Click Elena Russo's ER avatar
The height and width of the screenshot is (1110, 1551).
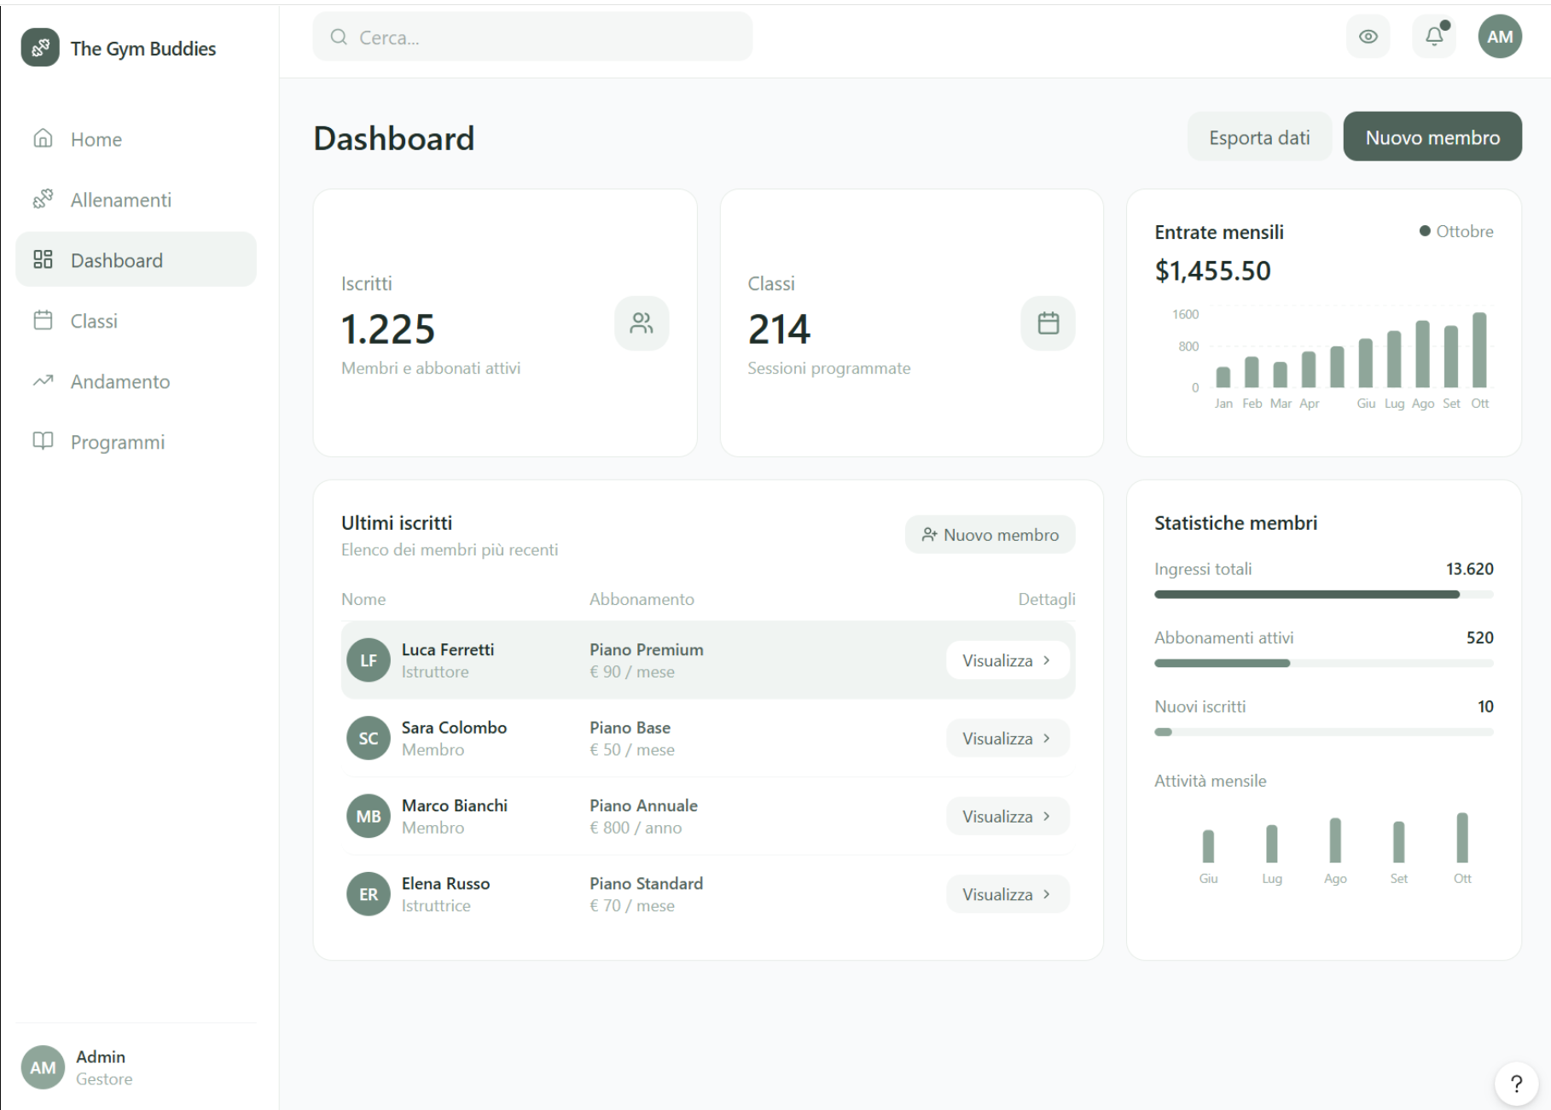pyautogui.click(x=368, y=894)
